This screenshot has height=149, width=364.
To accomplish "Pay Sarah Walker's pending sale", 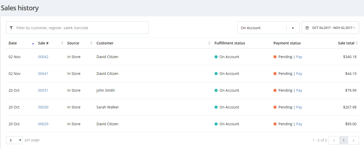I will [299, 107].
